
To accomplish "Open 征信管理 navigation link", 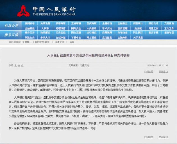I will [x=122, y=28].
